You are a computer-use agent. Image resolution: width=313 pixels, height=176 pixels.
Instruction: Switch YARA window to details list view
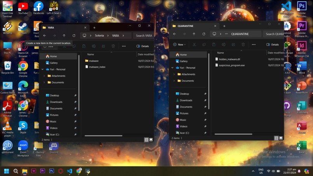[x=146, y=139]
